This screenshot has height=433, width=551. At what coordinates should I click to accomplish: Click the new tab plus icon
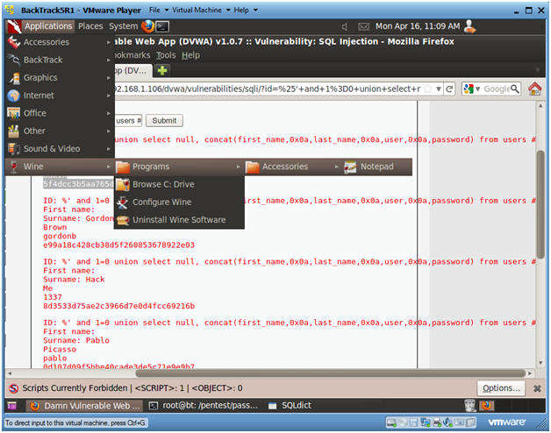162,70
